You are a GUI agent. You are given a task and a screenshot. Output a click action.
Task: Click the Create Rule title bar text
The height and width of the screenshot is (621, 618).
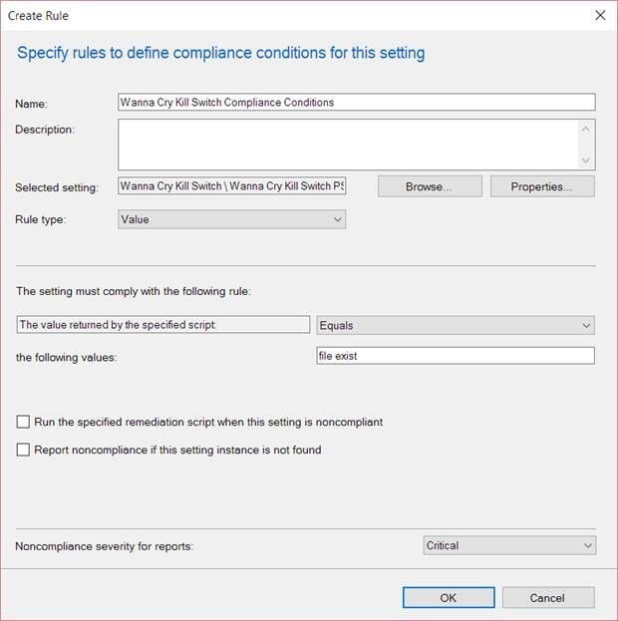click(38, 15)
